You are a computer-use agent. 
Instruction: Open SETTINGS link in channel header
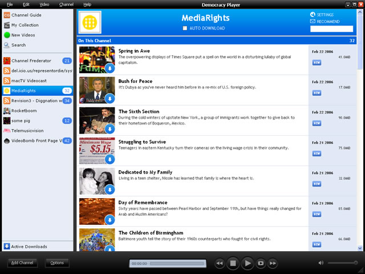pyautogui.click(x=325, y=15)
